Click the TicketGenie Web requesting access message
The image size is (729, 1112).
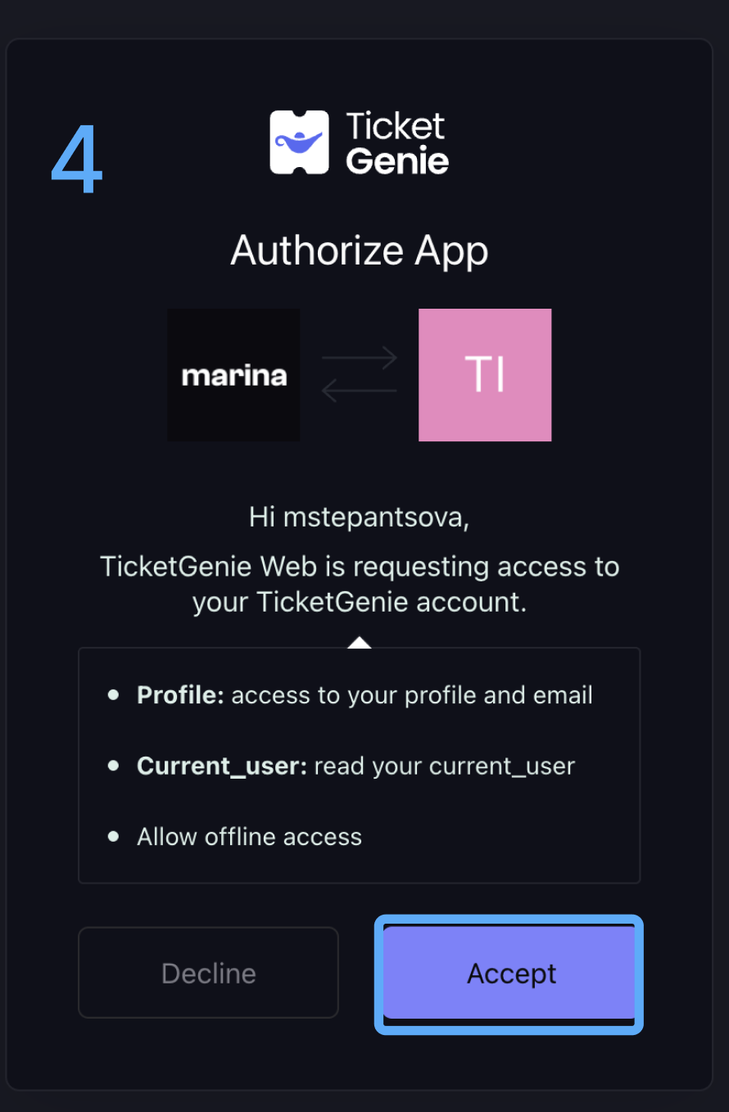click(360, 584)
